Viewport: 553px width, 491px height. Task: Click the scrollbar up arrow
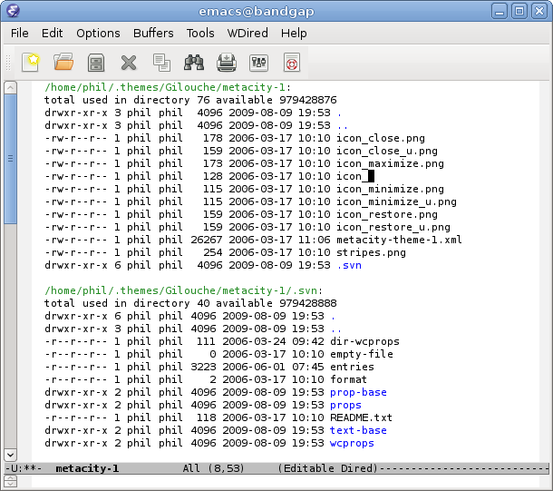click(11, 88)
